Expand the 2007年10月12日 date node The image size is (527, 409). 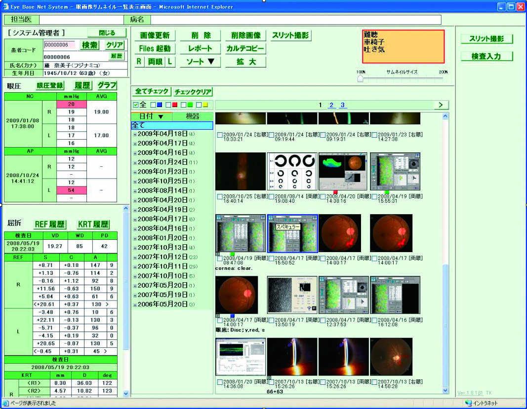[134, 257]
